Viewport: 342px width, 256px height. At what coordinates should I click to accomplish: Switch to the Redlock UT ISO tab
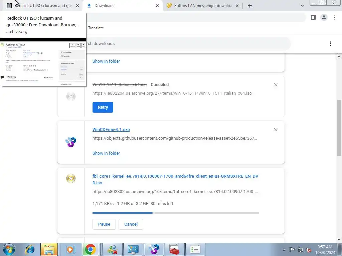pos(42,6)
